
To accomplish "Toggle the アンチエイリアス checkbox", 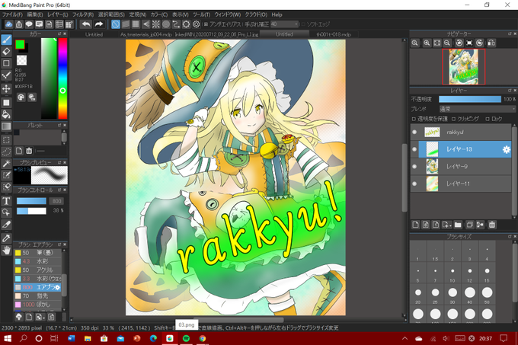I will tap(206, 24).
